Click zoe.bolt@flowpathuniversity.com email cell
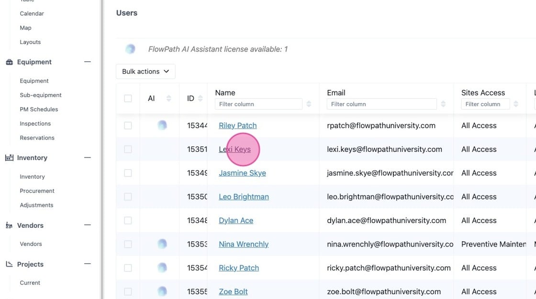 click(383, 291)
